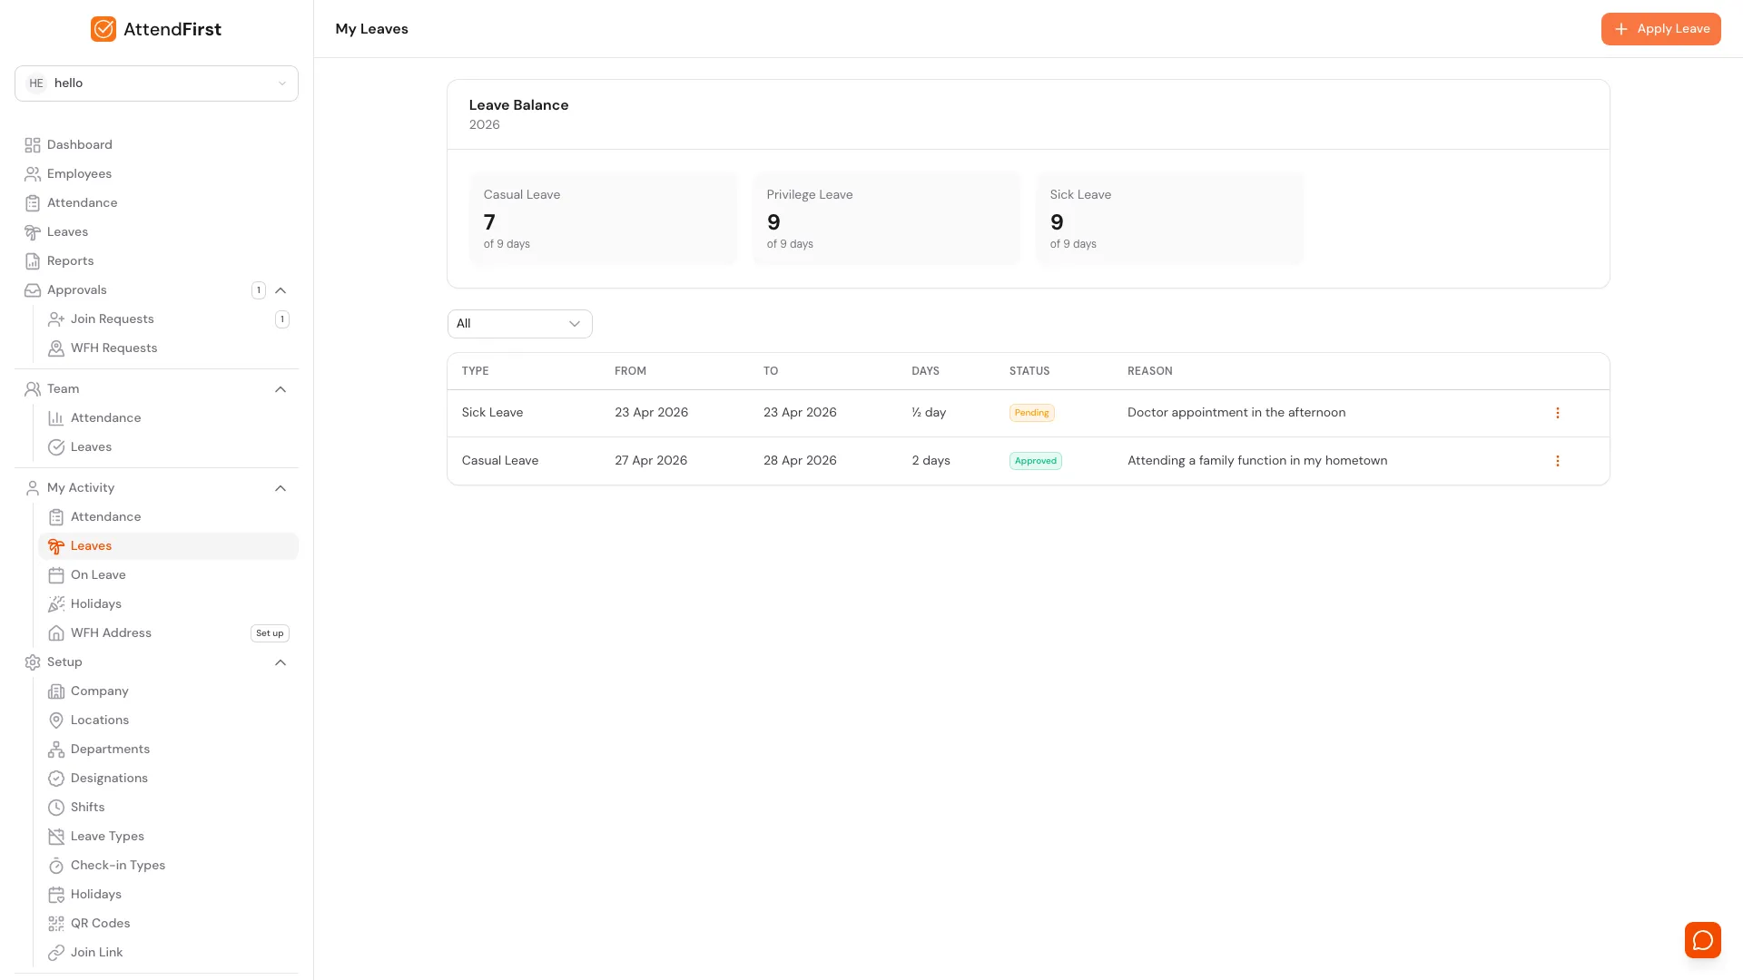Click the Company building icon
Screen dimensions: 1743x980
[56, 691]
